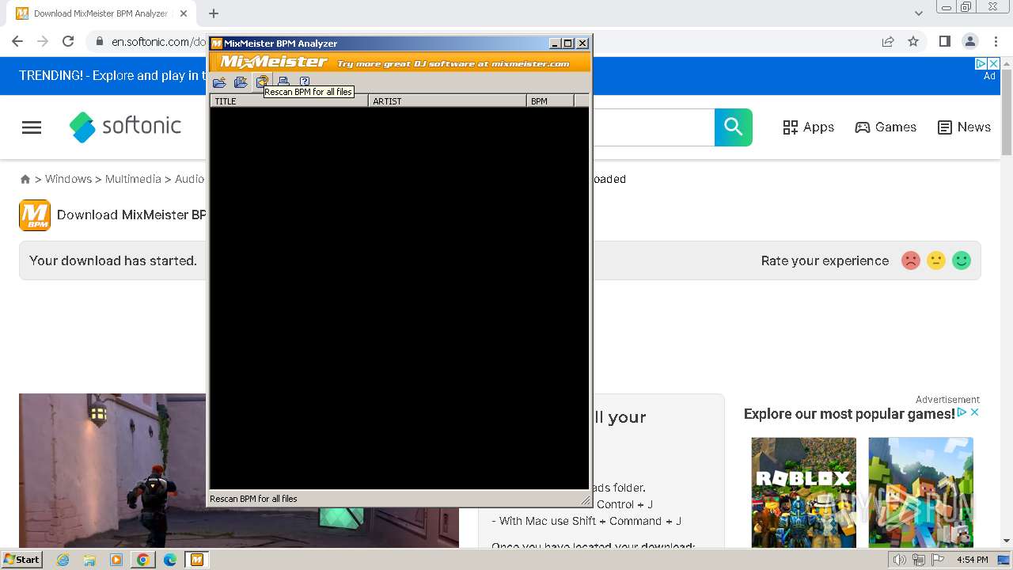Open Apps in the Softonic navigation

click(x=808, y=127)
